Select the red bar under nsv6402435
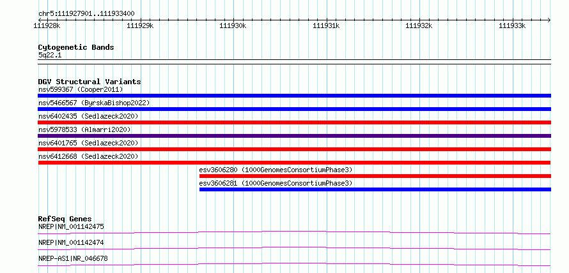This screenshot has width=569, height=273. (294, 122)
